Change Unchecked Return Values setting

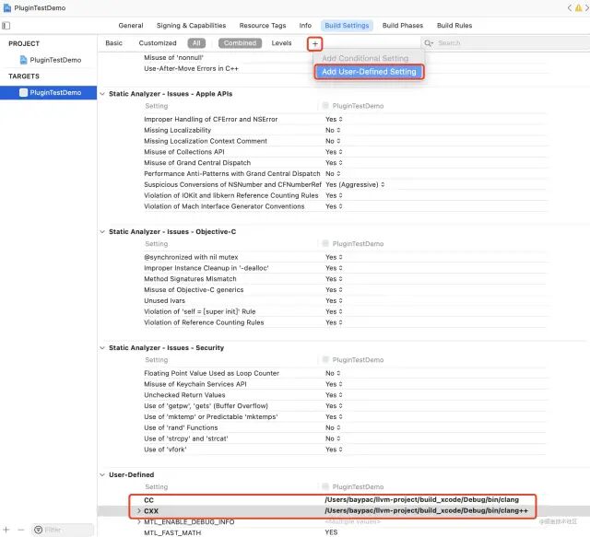tap(334, 395)
